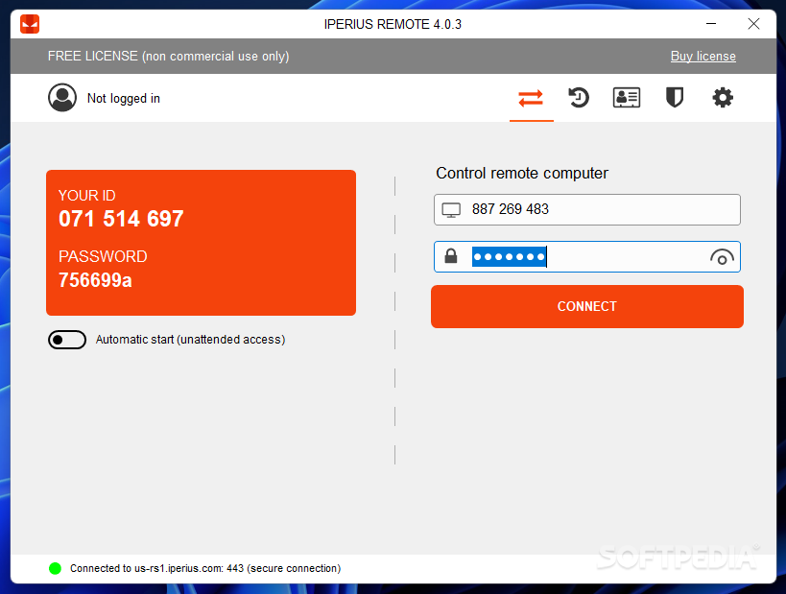
Task: Open the security shield settings icon
Action: (675, 97)
